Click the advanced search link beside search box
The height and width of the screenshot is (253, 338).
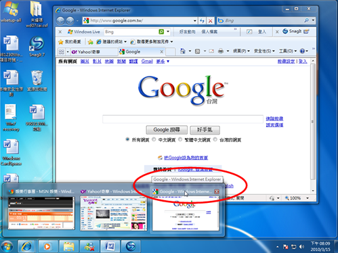point(274,118)
